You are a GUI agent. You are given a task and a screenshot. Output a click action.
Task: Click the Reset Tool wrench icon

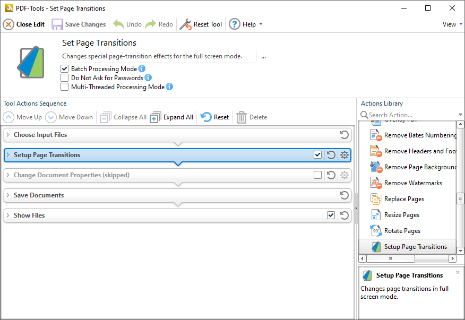click(186, 24)
